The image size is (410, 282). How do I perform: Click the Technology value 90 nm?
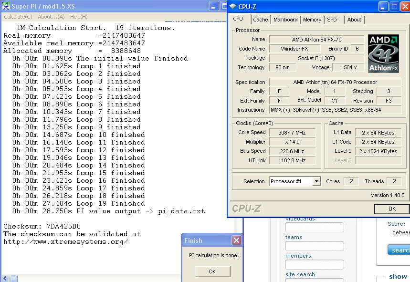click(283, 67)
